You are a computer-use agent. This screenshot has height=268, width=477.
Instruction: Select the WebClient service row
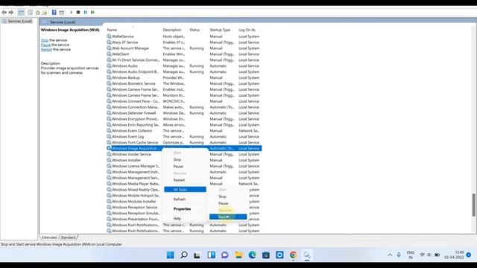pos(184,54)
